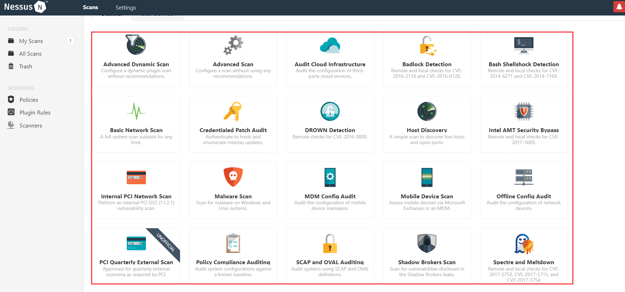Select the Host Discovery radar icon
Screen dimensions: 625x292
click(427, 111)
